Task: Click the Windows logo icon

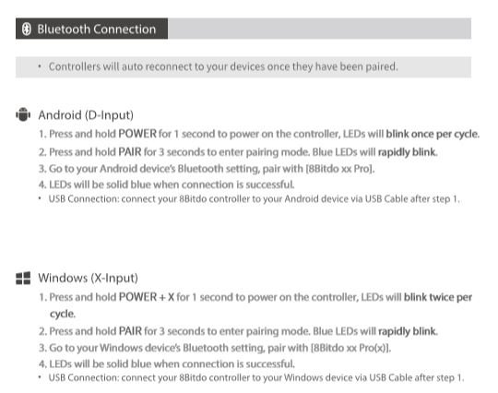Action: (x=23, y=278)
